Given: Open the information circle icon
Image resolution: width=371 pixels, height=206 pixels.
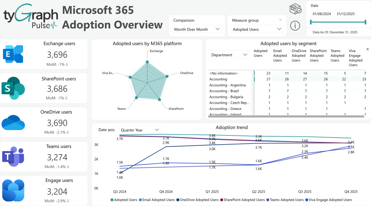Looking at the screenshot, I should point(295,26).
